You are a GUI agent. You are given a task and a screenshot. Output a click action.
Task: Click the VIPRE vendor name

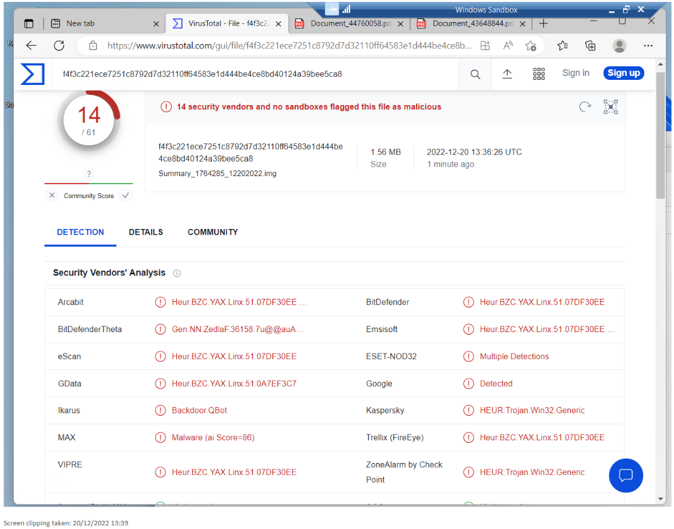point(70,465)
